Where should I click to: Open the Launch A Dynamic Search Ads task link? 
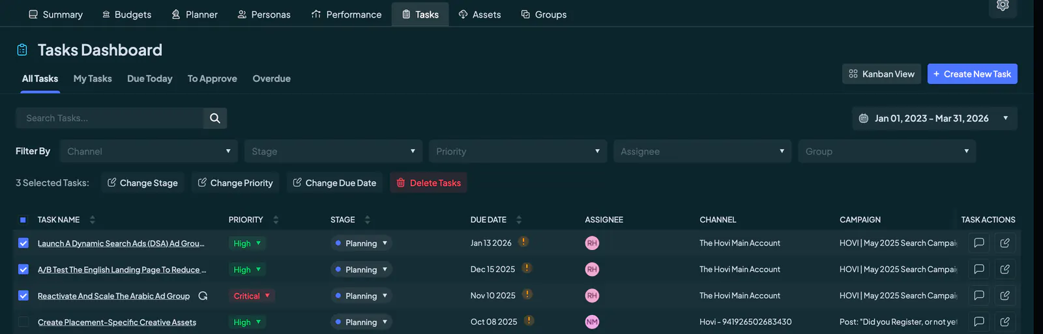coord(121,244)
